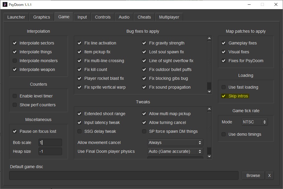Enable the level timer checkbox
Screen dimensions: 283x189
[x=15, y=96]
